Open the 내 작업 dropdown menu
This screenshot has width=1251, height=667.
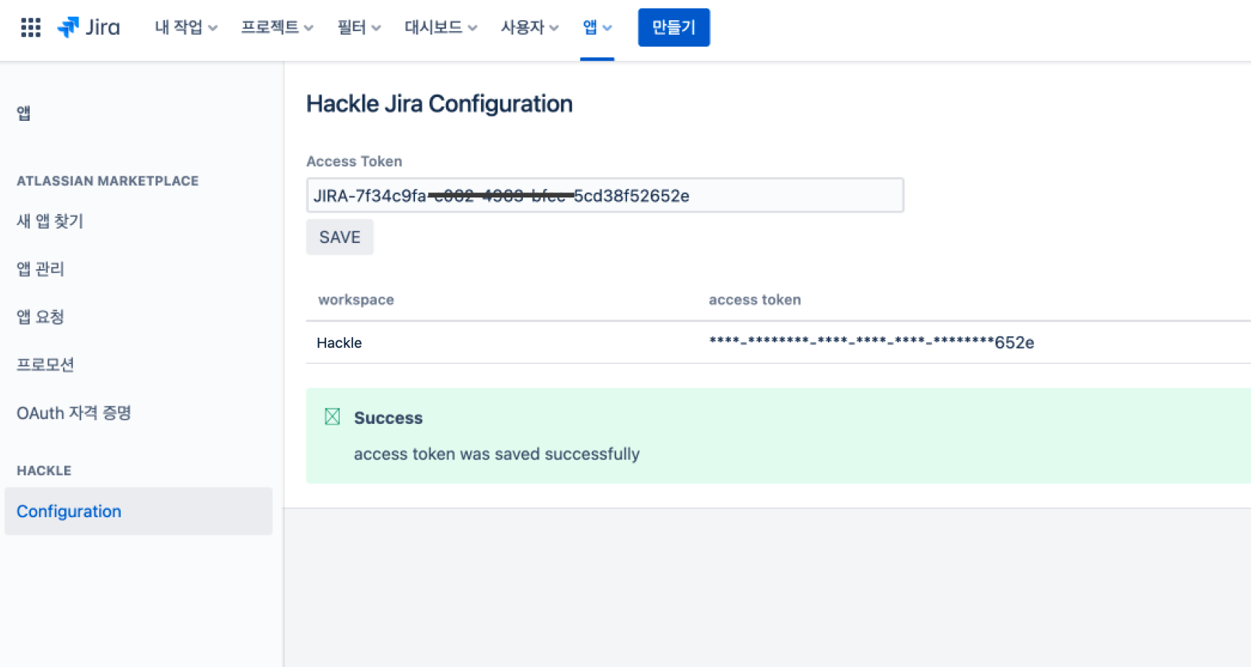coord(186,27)
